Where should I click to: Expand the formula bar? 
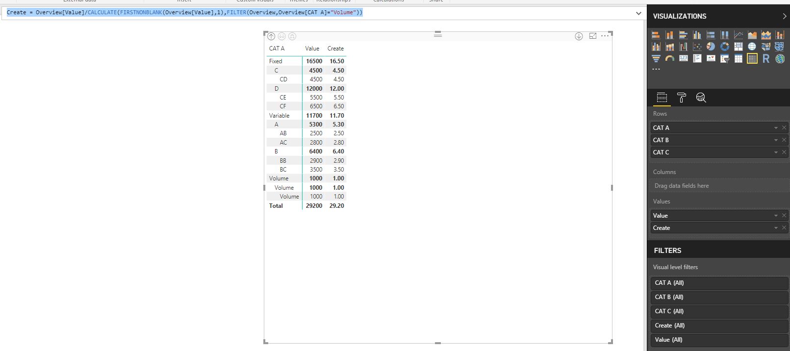638,13
